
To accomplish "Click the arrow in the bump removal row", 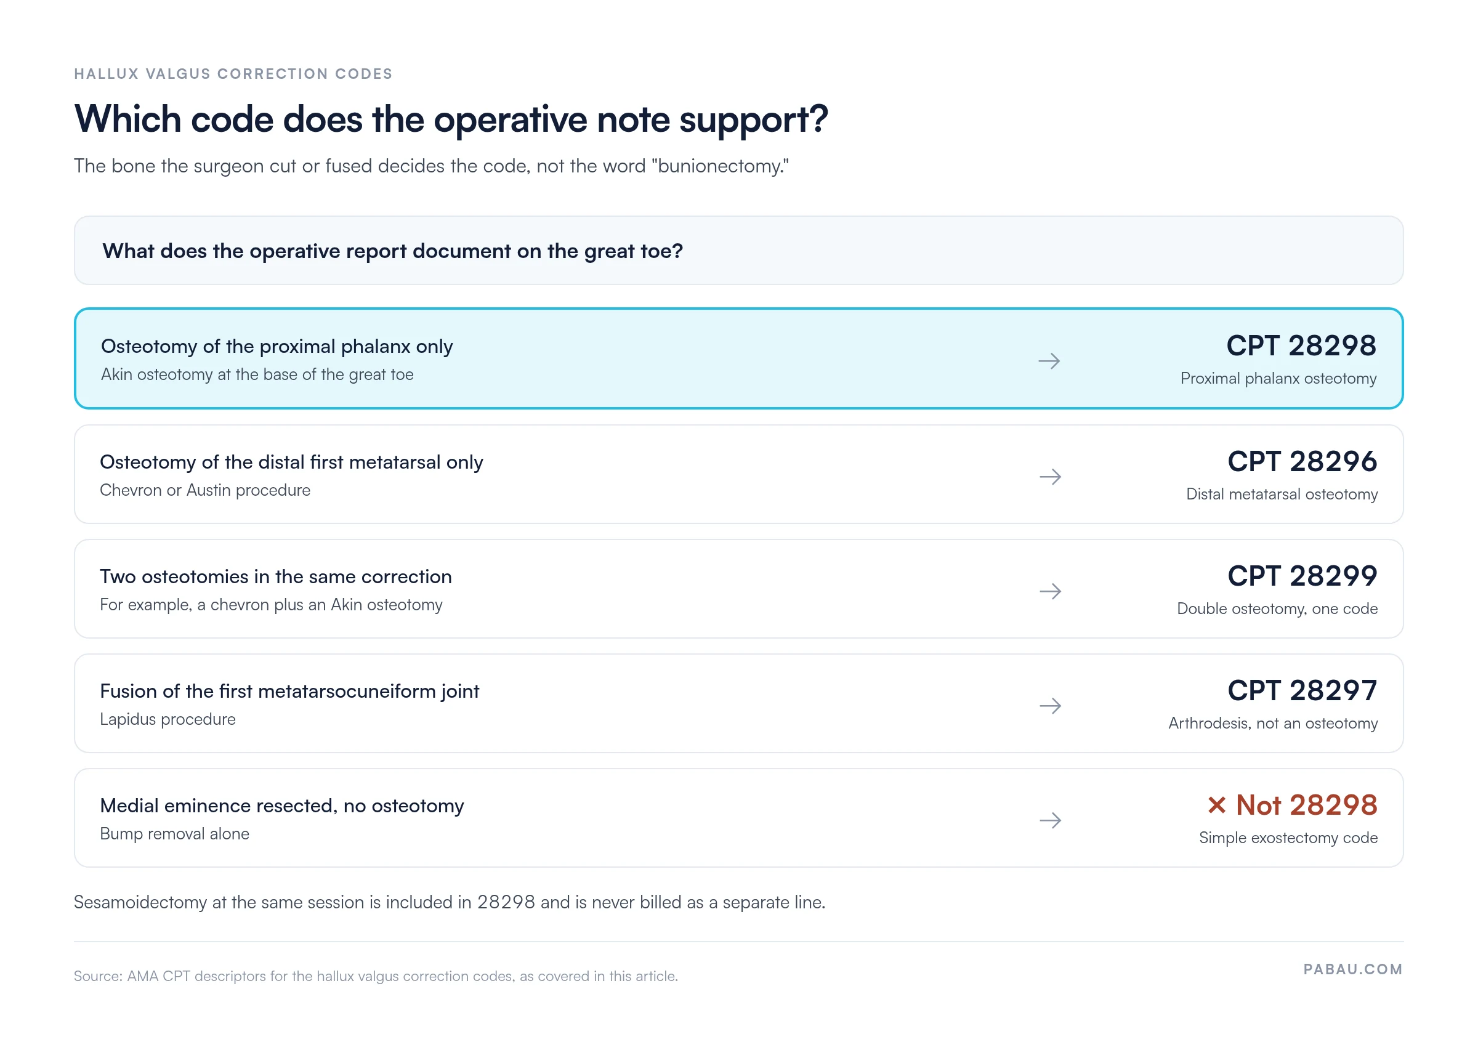I will (x=1050, y=820).
